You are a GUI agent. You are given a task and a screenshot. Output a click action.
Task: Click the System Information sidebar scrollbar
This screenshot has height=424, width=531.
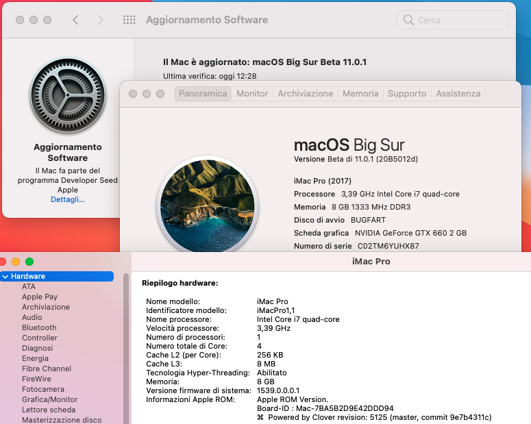126,349
